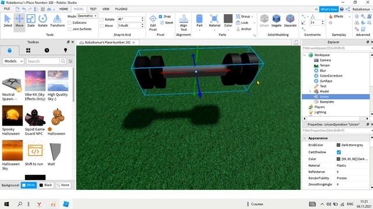Open the Effects gameplay menu

pyautogui.click(x=336, y=16)
